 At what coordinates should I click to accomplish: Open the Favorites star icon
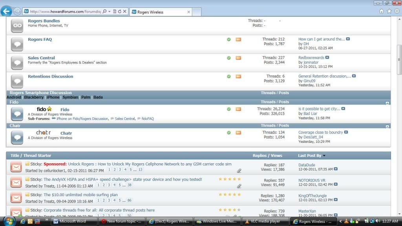(389, 11)
